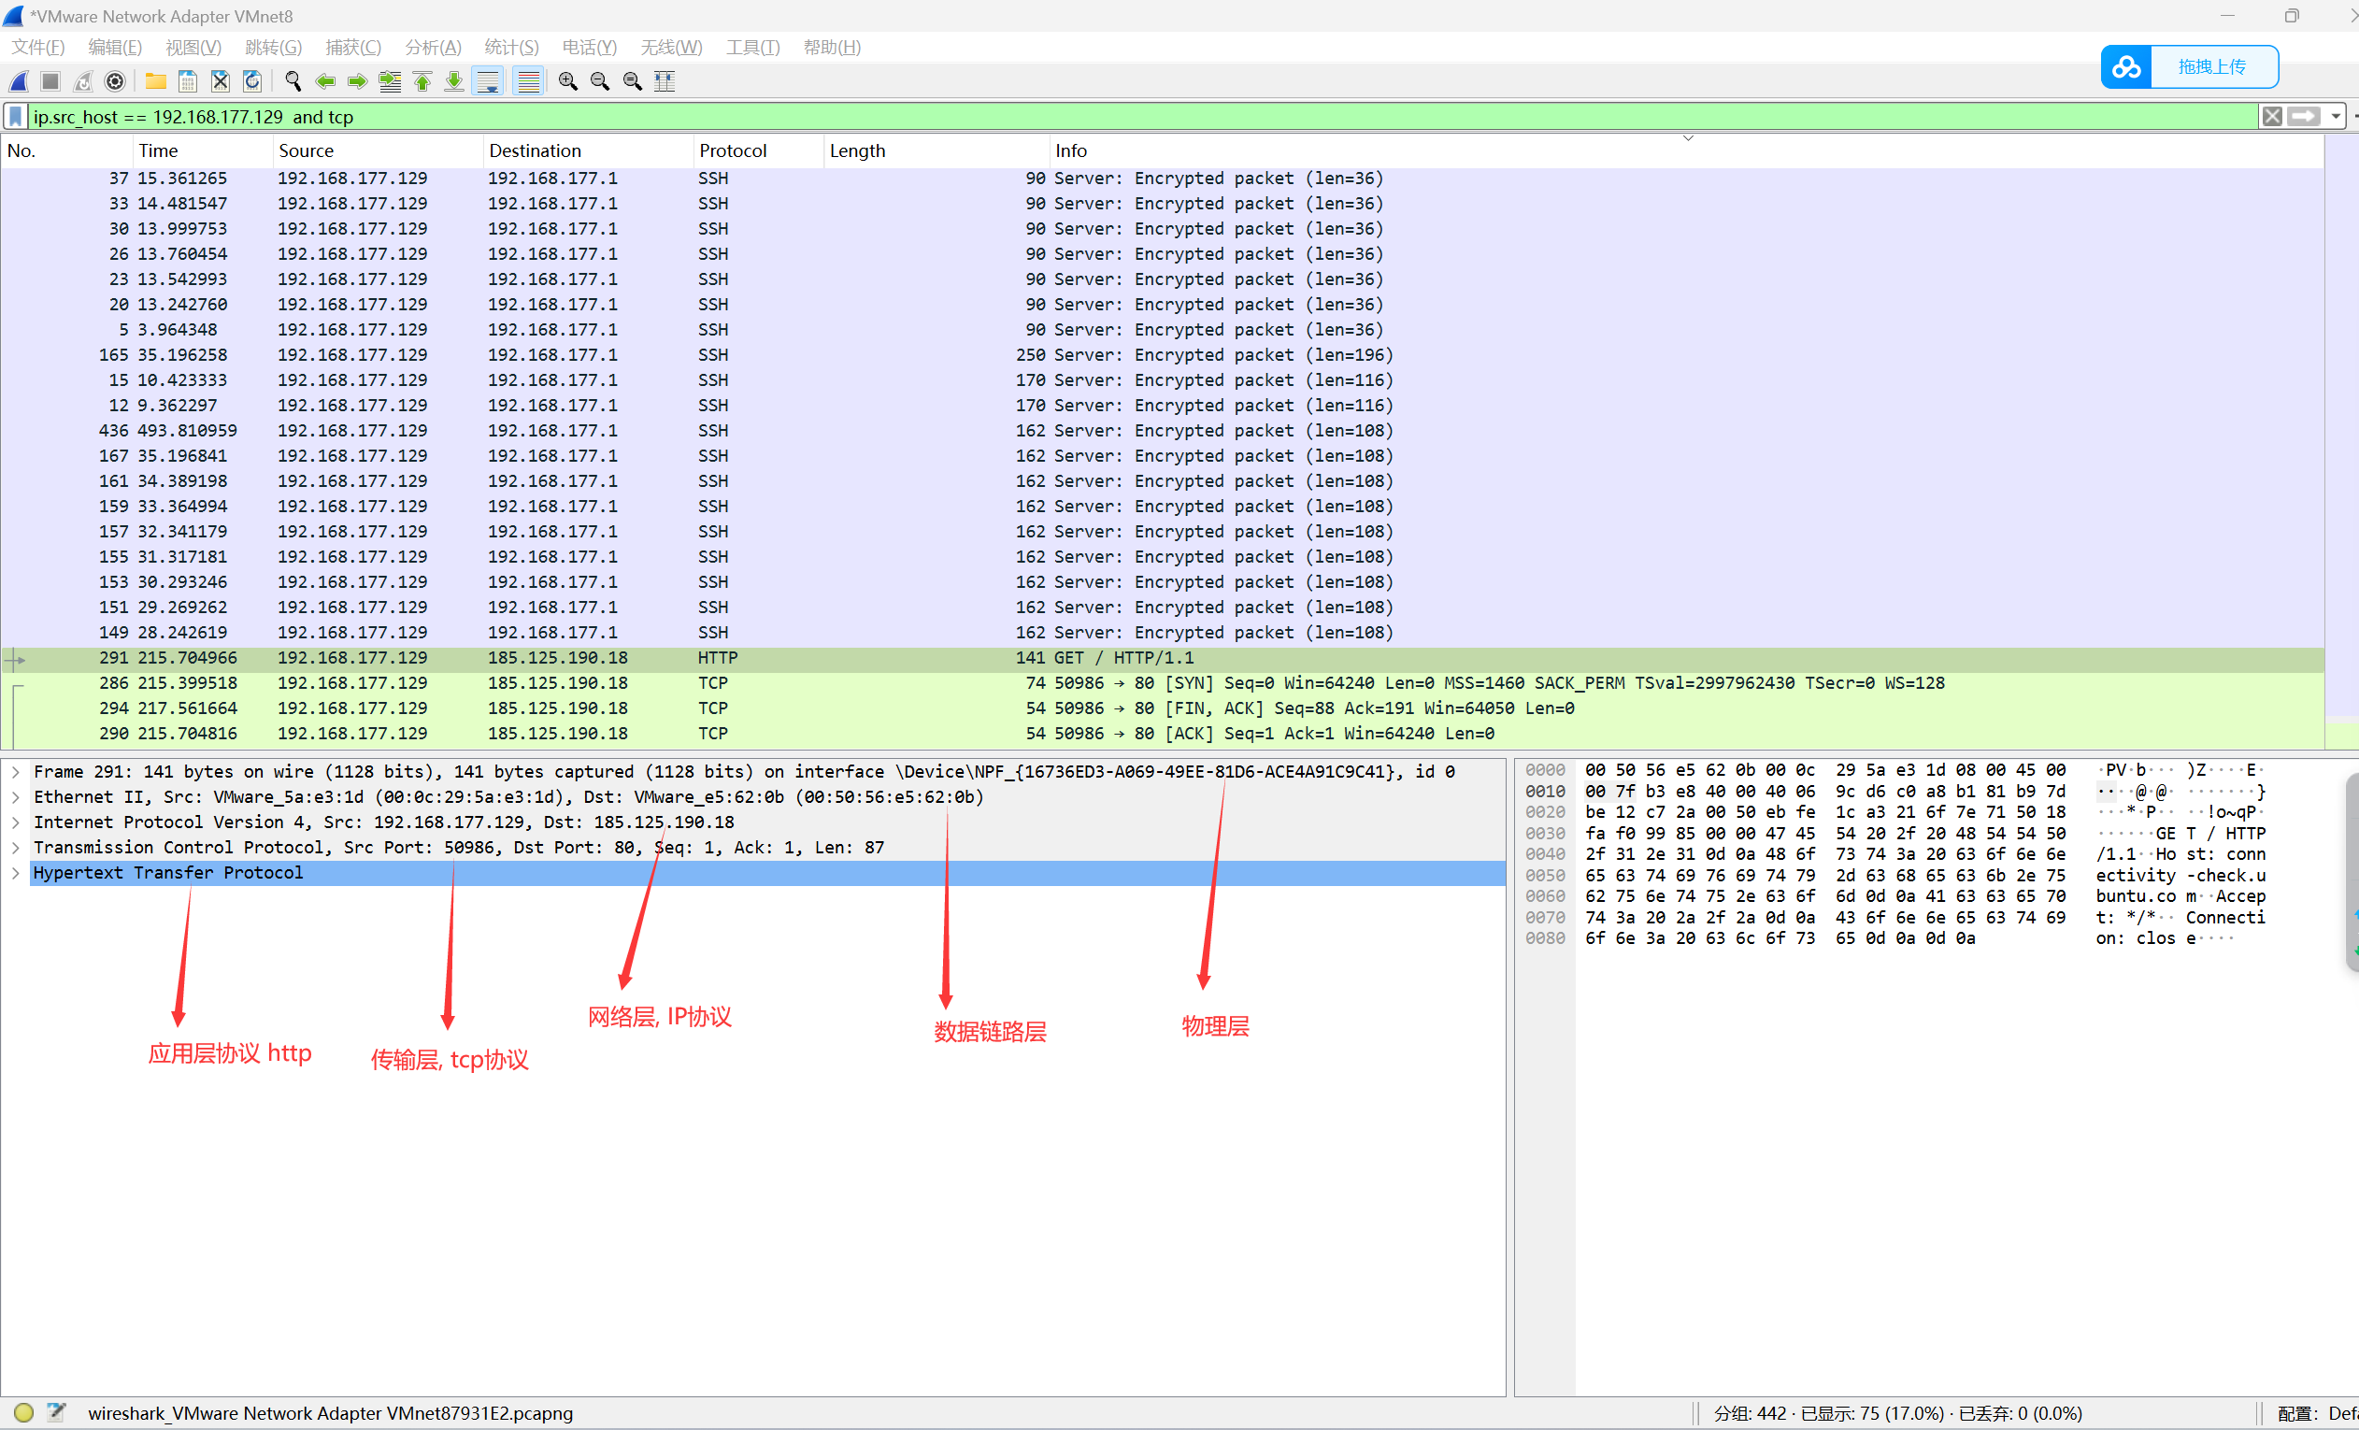Zoom out on main window text
Screen dimensions: 2359x1430
[x=600, y=81]
